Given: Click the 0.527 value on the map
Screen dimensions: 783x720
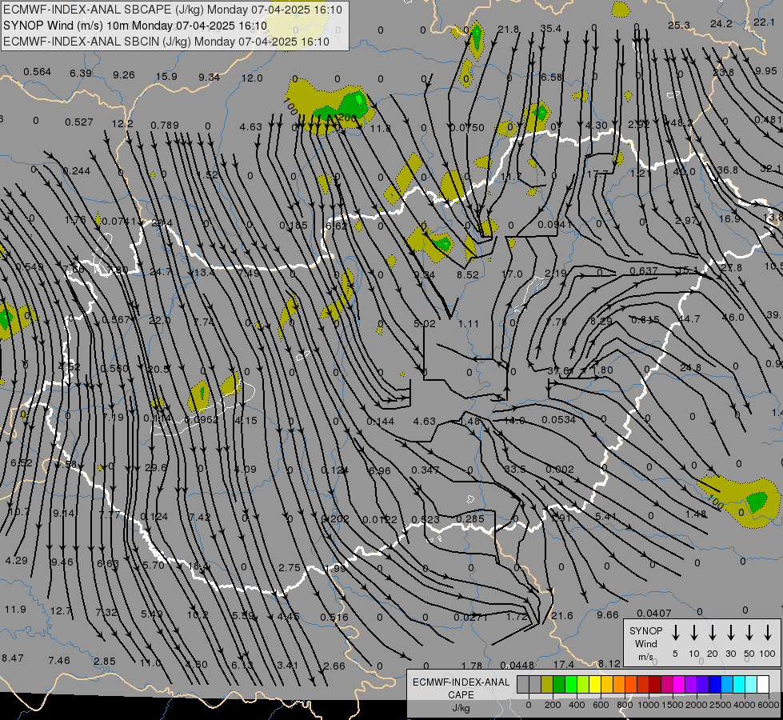Looking at the screenshot, I should coord(79,122).
